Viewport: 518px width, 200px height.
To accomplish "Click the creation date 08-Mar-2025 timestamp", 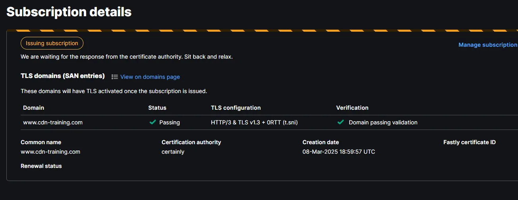I will point(338,152).
